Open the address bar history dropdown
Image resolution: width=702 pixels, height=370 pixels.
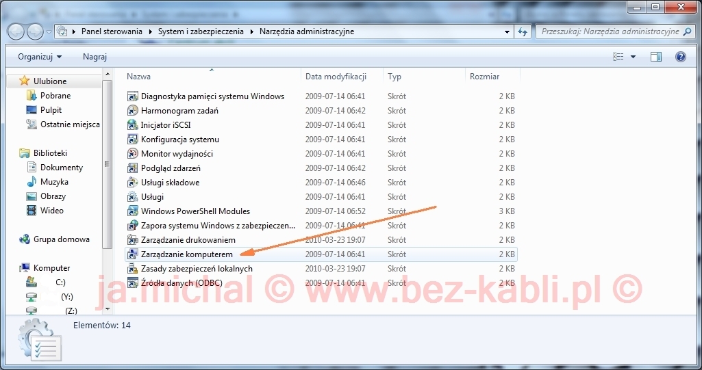pyautogui.click(x=507, y=31)
